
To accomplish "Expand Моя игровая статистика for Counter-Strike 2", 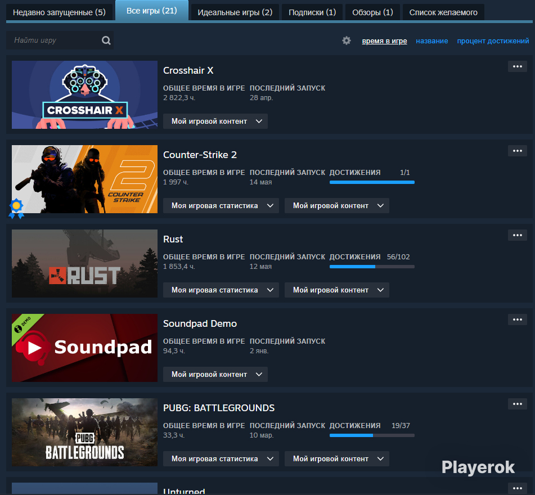I will pyautogui.click(x=221, y=206).
